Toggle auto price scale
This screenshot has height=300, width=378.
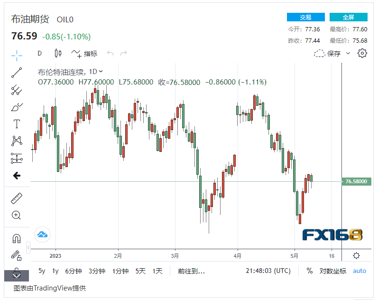point(360,271)
